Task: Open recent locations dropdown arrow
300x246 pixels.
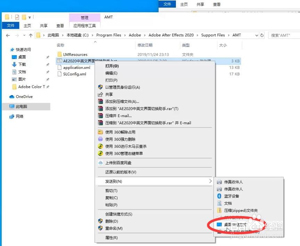Action: click(x=24, y=35)
